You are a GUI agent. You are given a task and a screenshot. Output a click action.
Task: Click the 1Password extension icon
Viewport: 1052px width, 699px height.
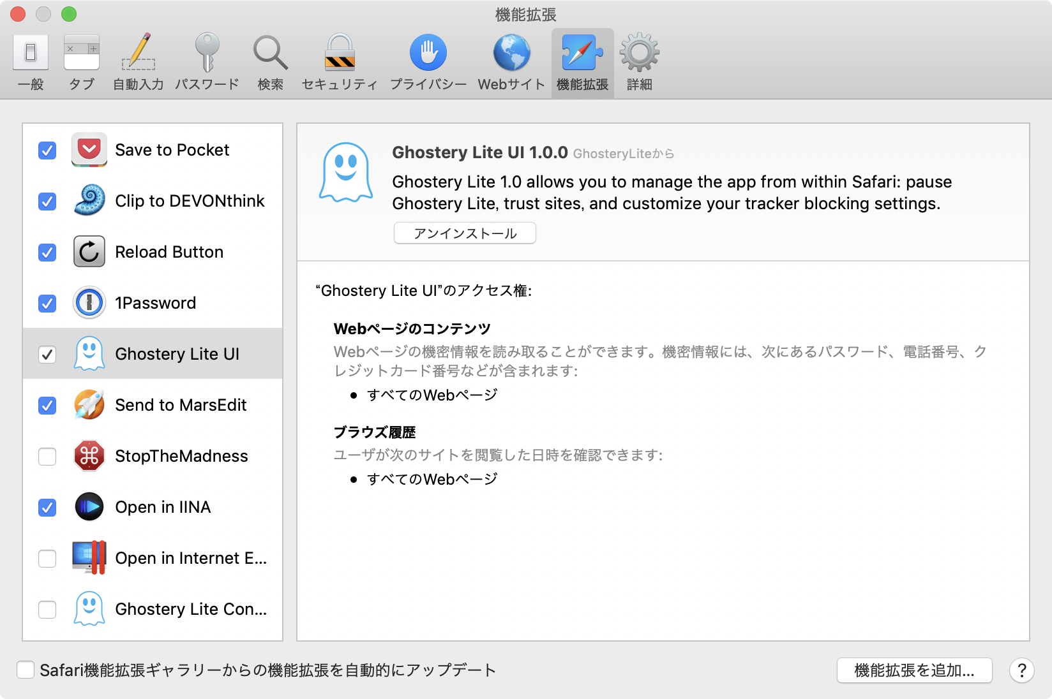pyautogui.click(x=89, y=303)
